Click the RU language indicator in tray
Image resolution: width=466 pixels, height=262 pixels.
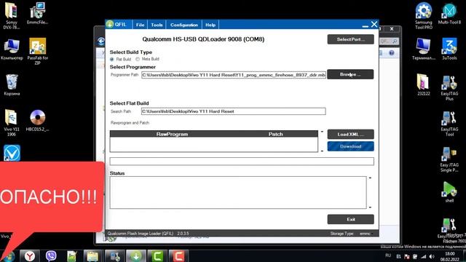tap(388, 255)
